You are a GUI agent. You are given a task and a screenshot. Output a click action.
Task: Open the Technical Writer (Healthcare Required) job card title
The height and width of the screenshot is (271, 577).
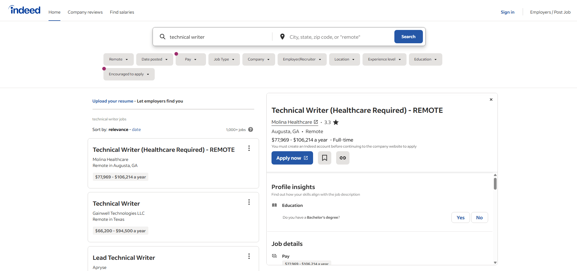point(164,150)
